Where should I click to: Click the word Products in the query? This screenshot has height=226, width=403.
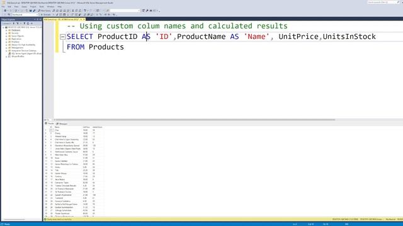coord(106,47)
